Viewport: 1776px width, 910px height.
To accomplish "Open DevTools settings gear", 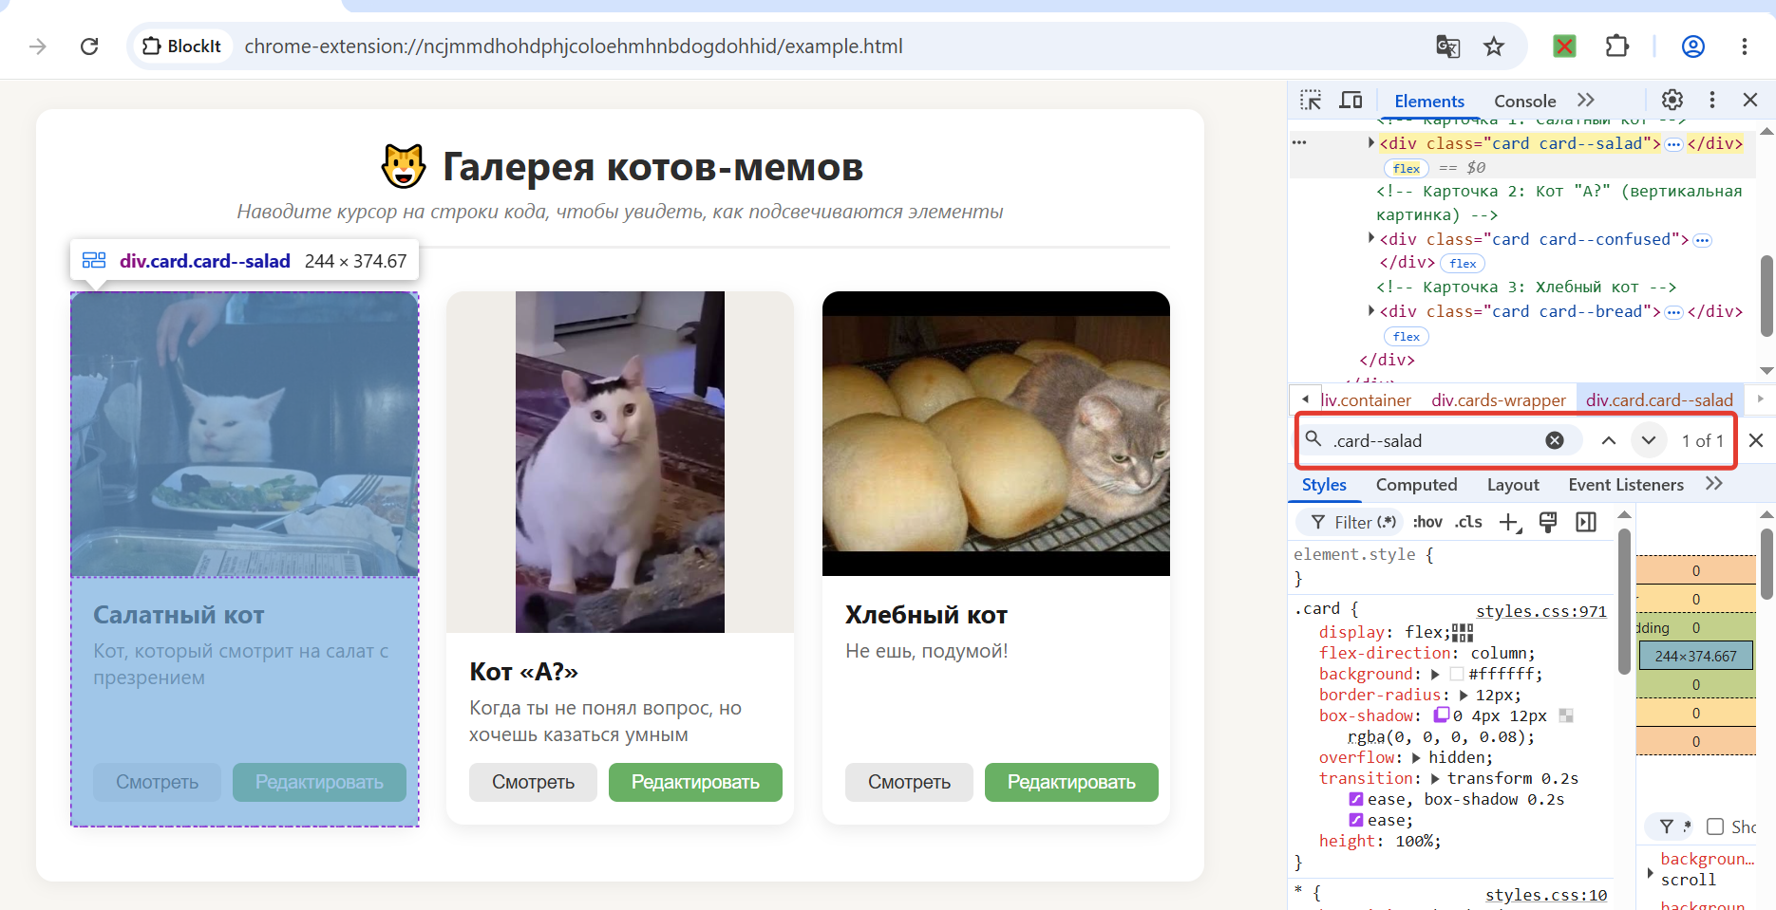I will point(1672,100).
